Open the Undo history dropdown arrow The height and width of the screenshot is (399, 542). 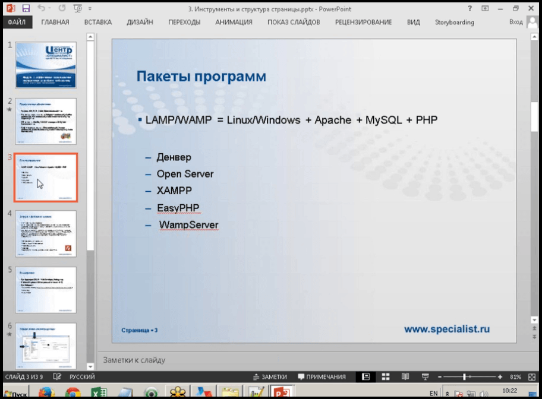coord(49,8)
